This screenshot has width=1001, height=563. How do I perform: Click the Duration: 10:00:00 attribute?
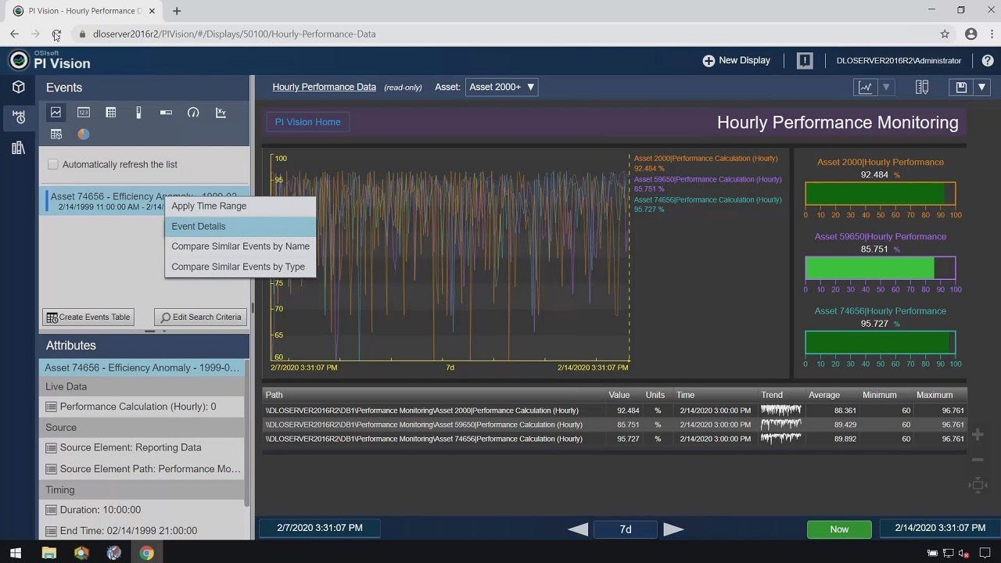[142, 510]
